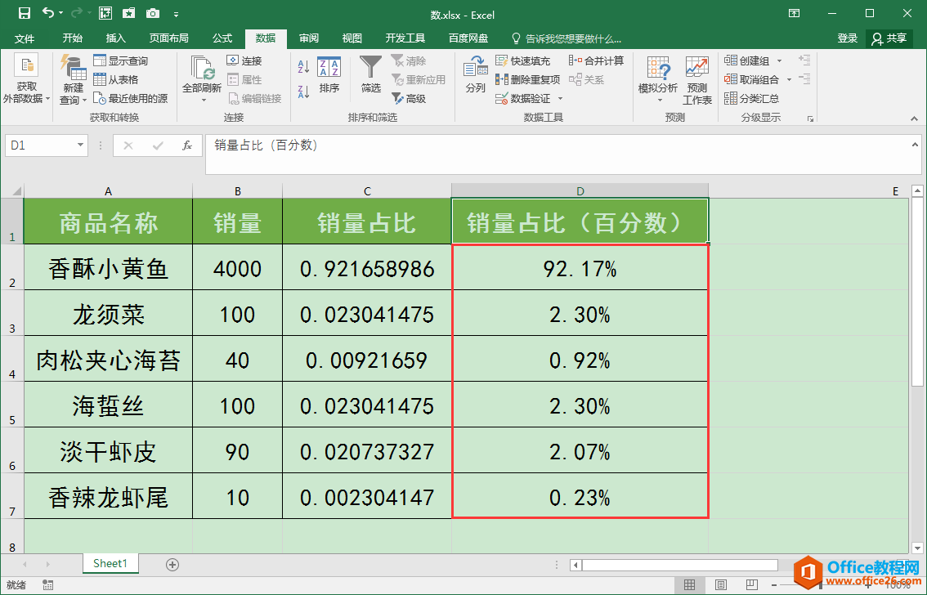Viewport: 927px width, 595px height.
Task: Open the 文件 tab
Action: click(25, 38)
